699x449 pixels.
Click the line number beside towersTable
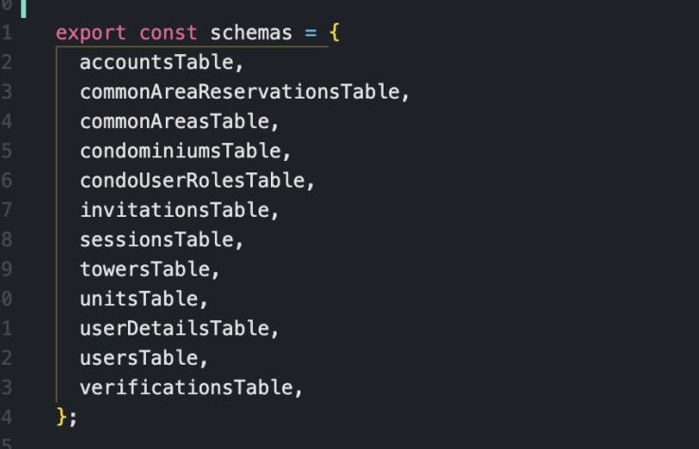click(x=8, y=269)
